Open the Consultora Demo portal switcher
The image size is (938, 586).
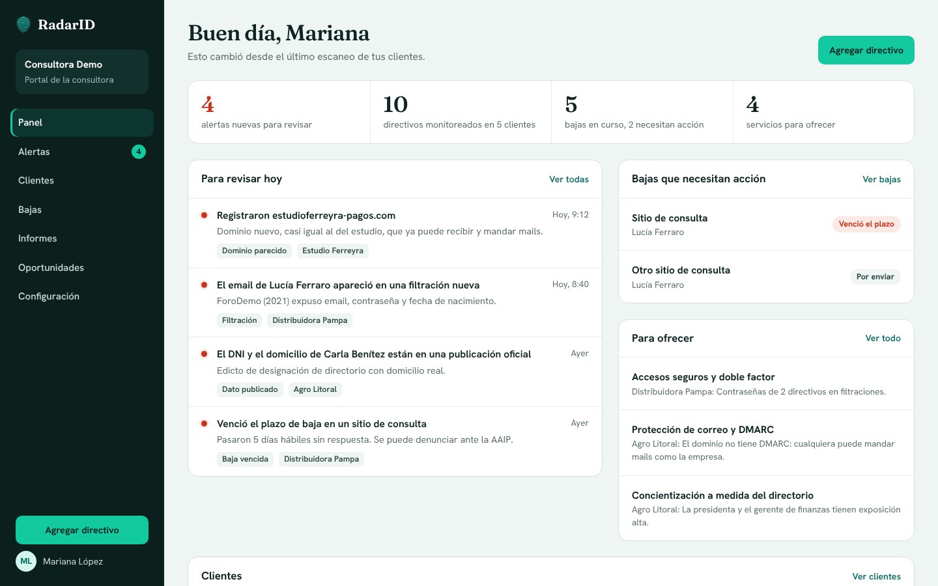pos(82,72)
